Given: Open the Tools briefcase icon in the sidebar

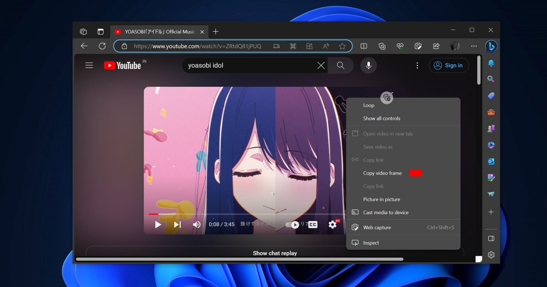Looking at the screenshot, I should (491, 113).
